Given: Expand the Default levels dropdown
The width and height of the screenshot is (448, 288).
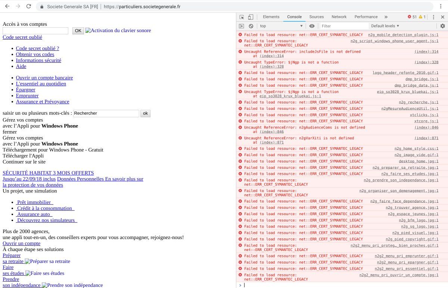Looking at the screenshot, I should (385, 26).
